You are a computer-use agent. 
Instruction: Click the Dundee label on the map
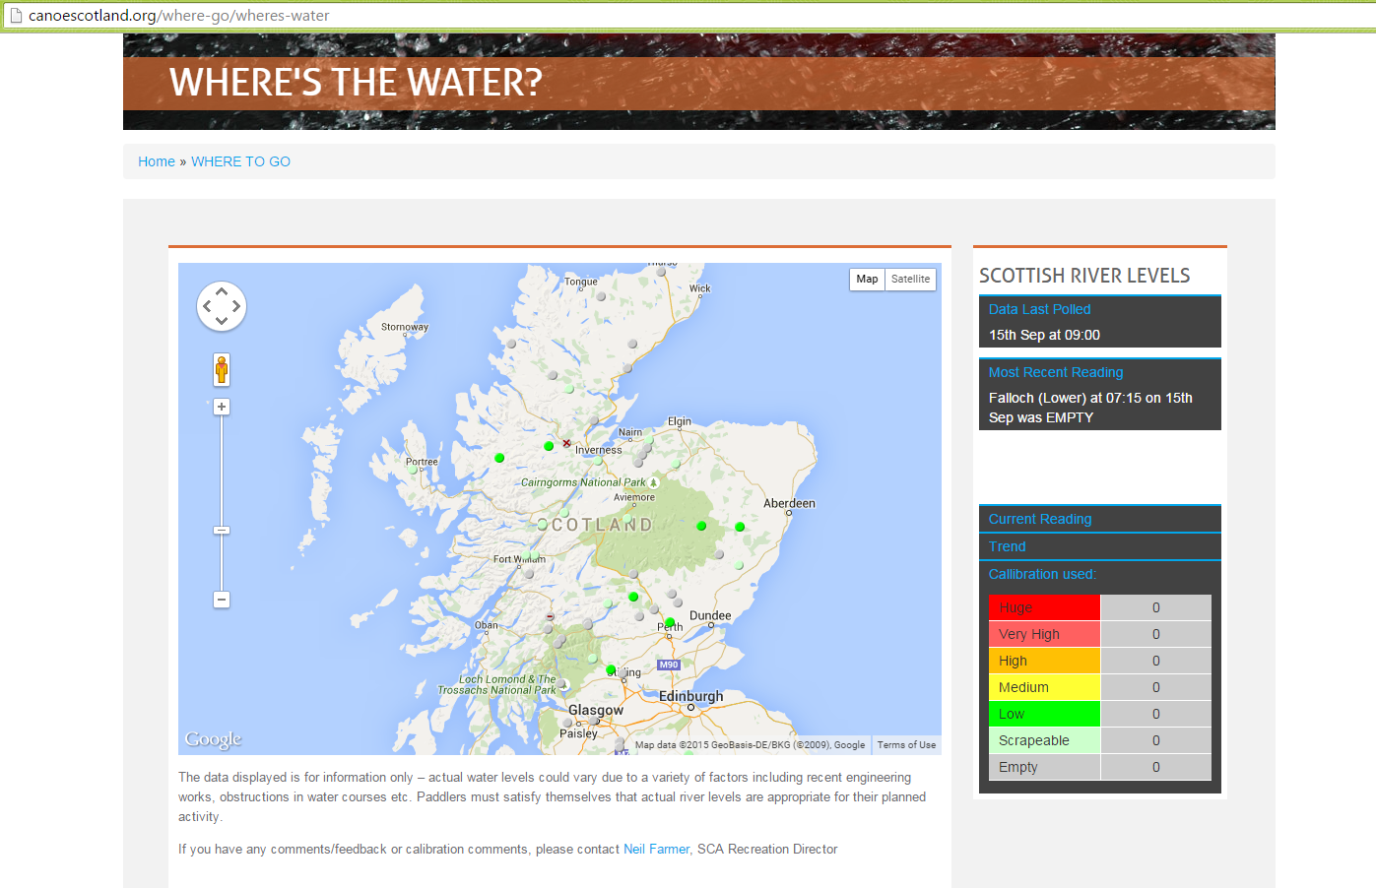click(x=710, y=615)
